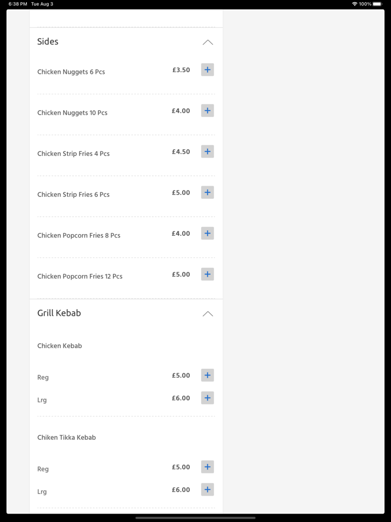Tap the home indicator bar at bottom
The width and height of the screenshot is (391, 522).
[195, 518]
